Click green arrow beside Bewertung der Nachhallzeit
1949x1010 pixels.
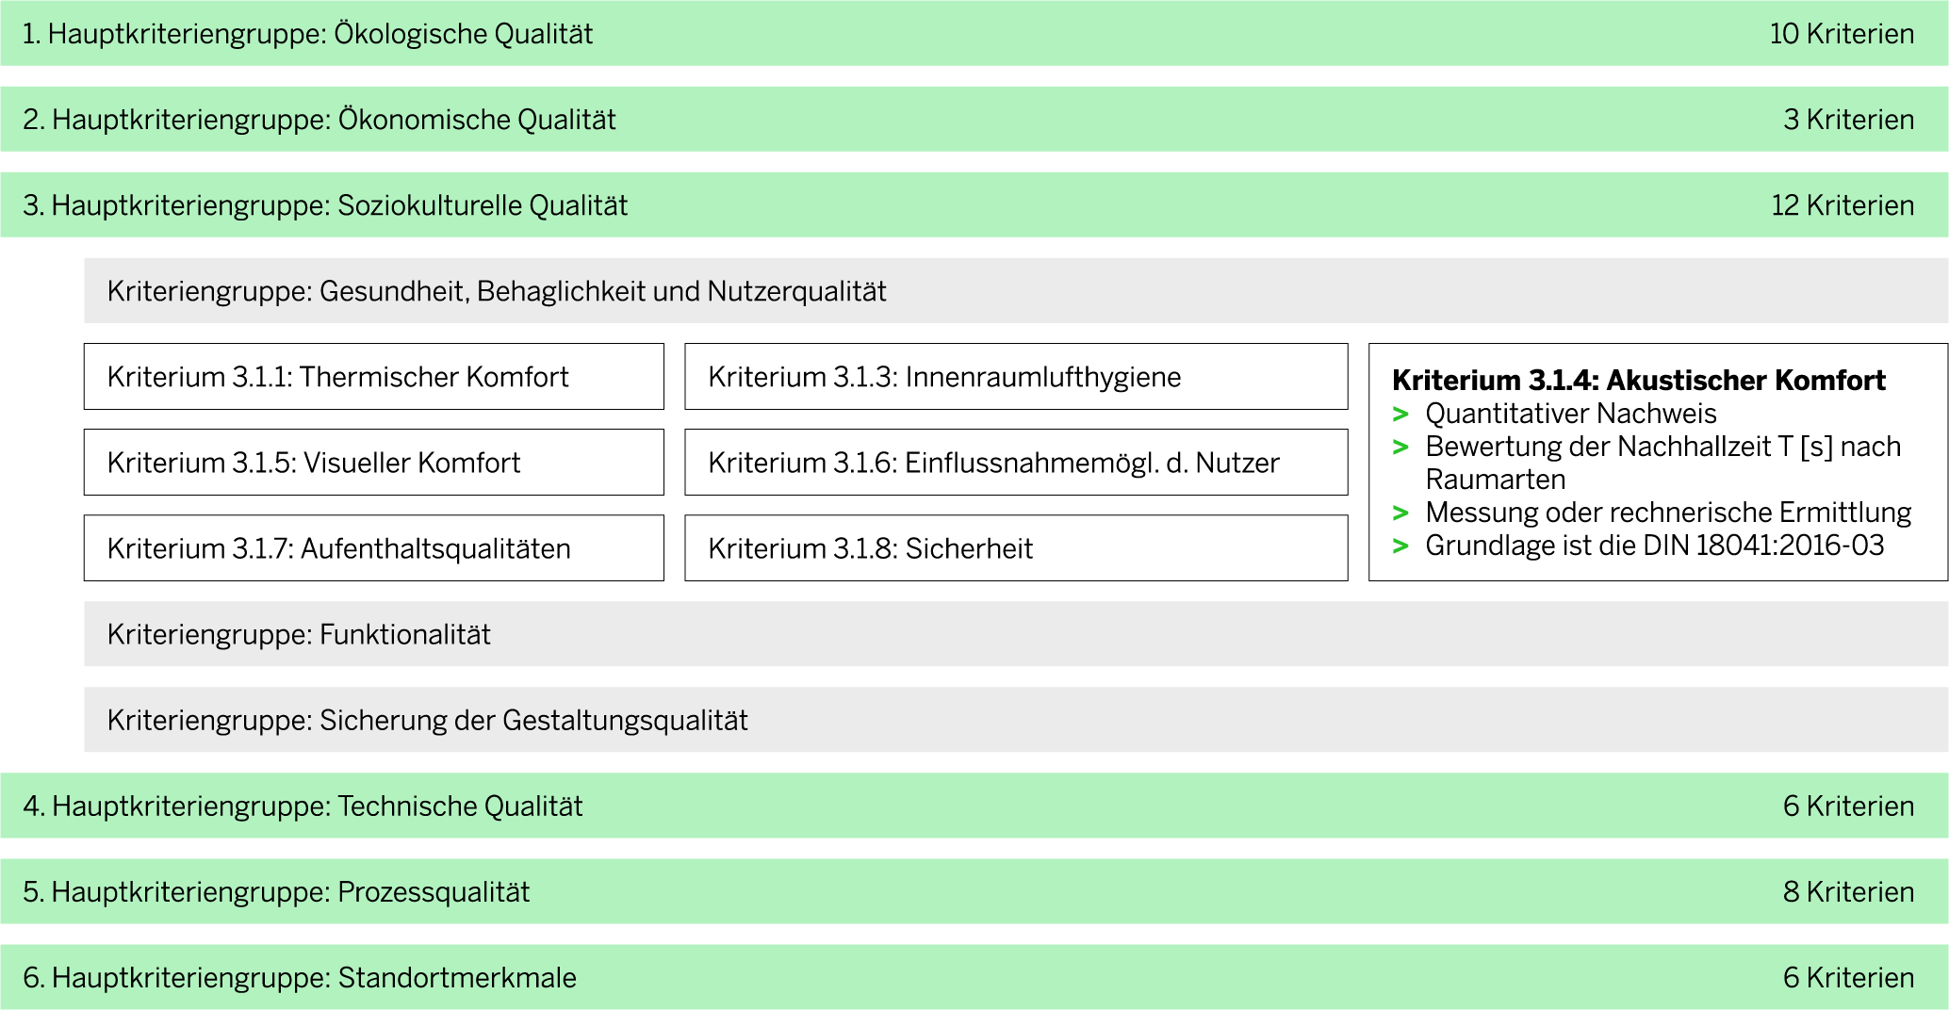pos(1400,448)
